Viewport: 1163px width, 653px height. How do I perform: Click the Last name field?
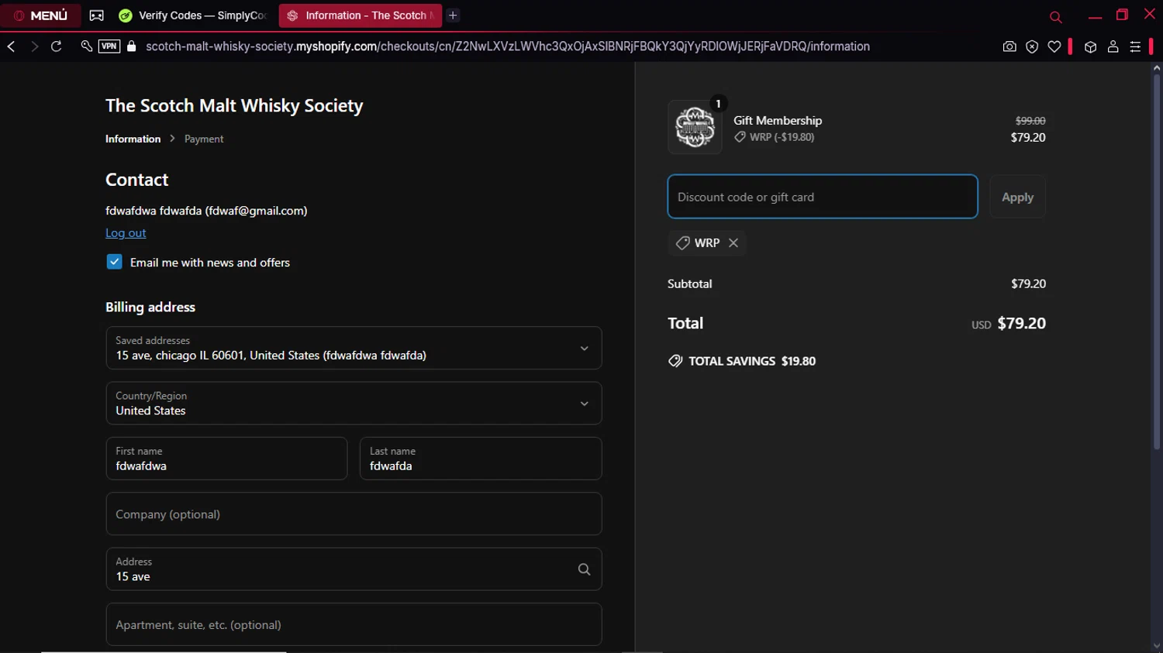click(x=481, y=459)
